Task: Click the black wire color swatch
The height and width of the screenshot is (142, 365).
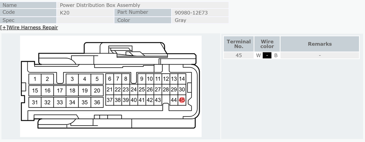Action: 267,55
